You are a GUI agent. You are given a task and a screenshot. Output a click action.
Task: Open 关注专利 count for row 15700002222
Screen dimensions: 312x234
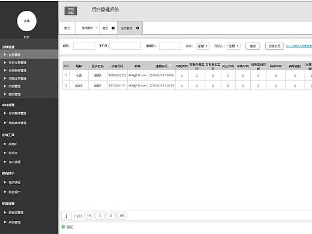click(x=228, y=76)
